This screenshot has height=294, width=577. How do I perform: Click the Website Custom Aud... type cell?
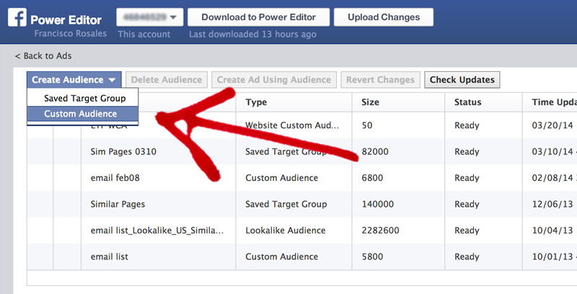(292, 125)
